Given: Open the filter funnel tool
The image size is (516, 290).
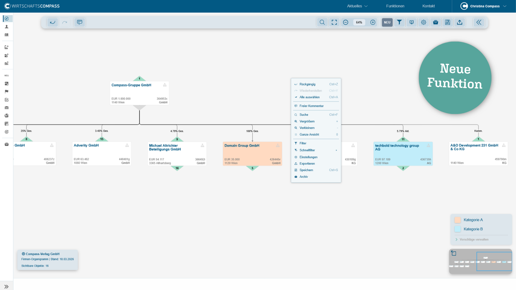Looking at the screenshot, I should (399, 22).
